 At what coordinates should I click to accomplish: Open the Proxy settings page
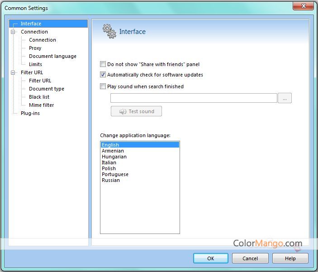click(35, 48)
